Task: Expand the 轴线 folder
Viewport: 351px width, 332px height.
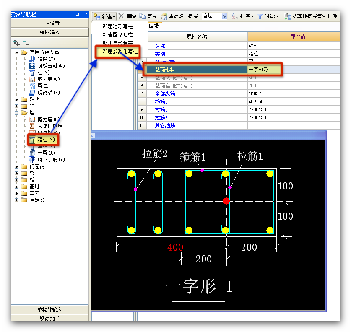Action: [17, 99]
